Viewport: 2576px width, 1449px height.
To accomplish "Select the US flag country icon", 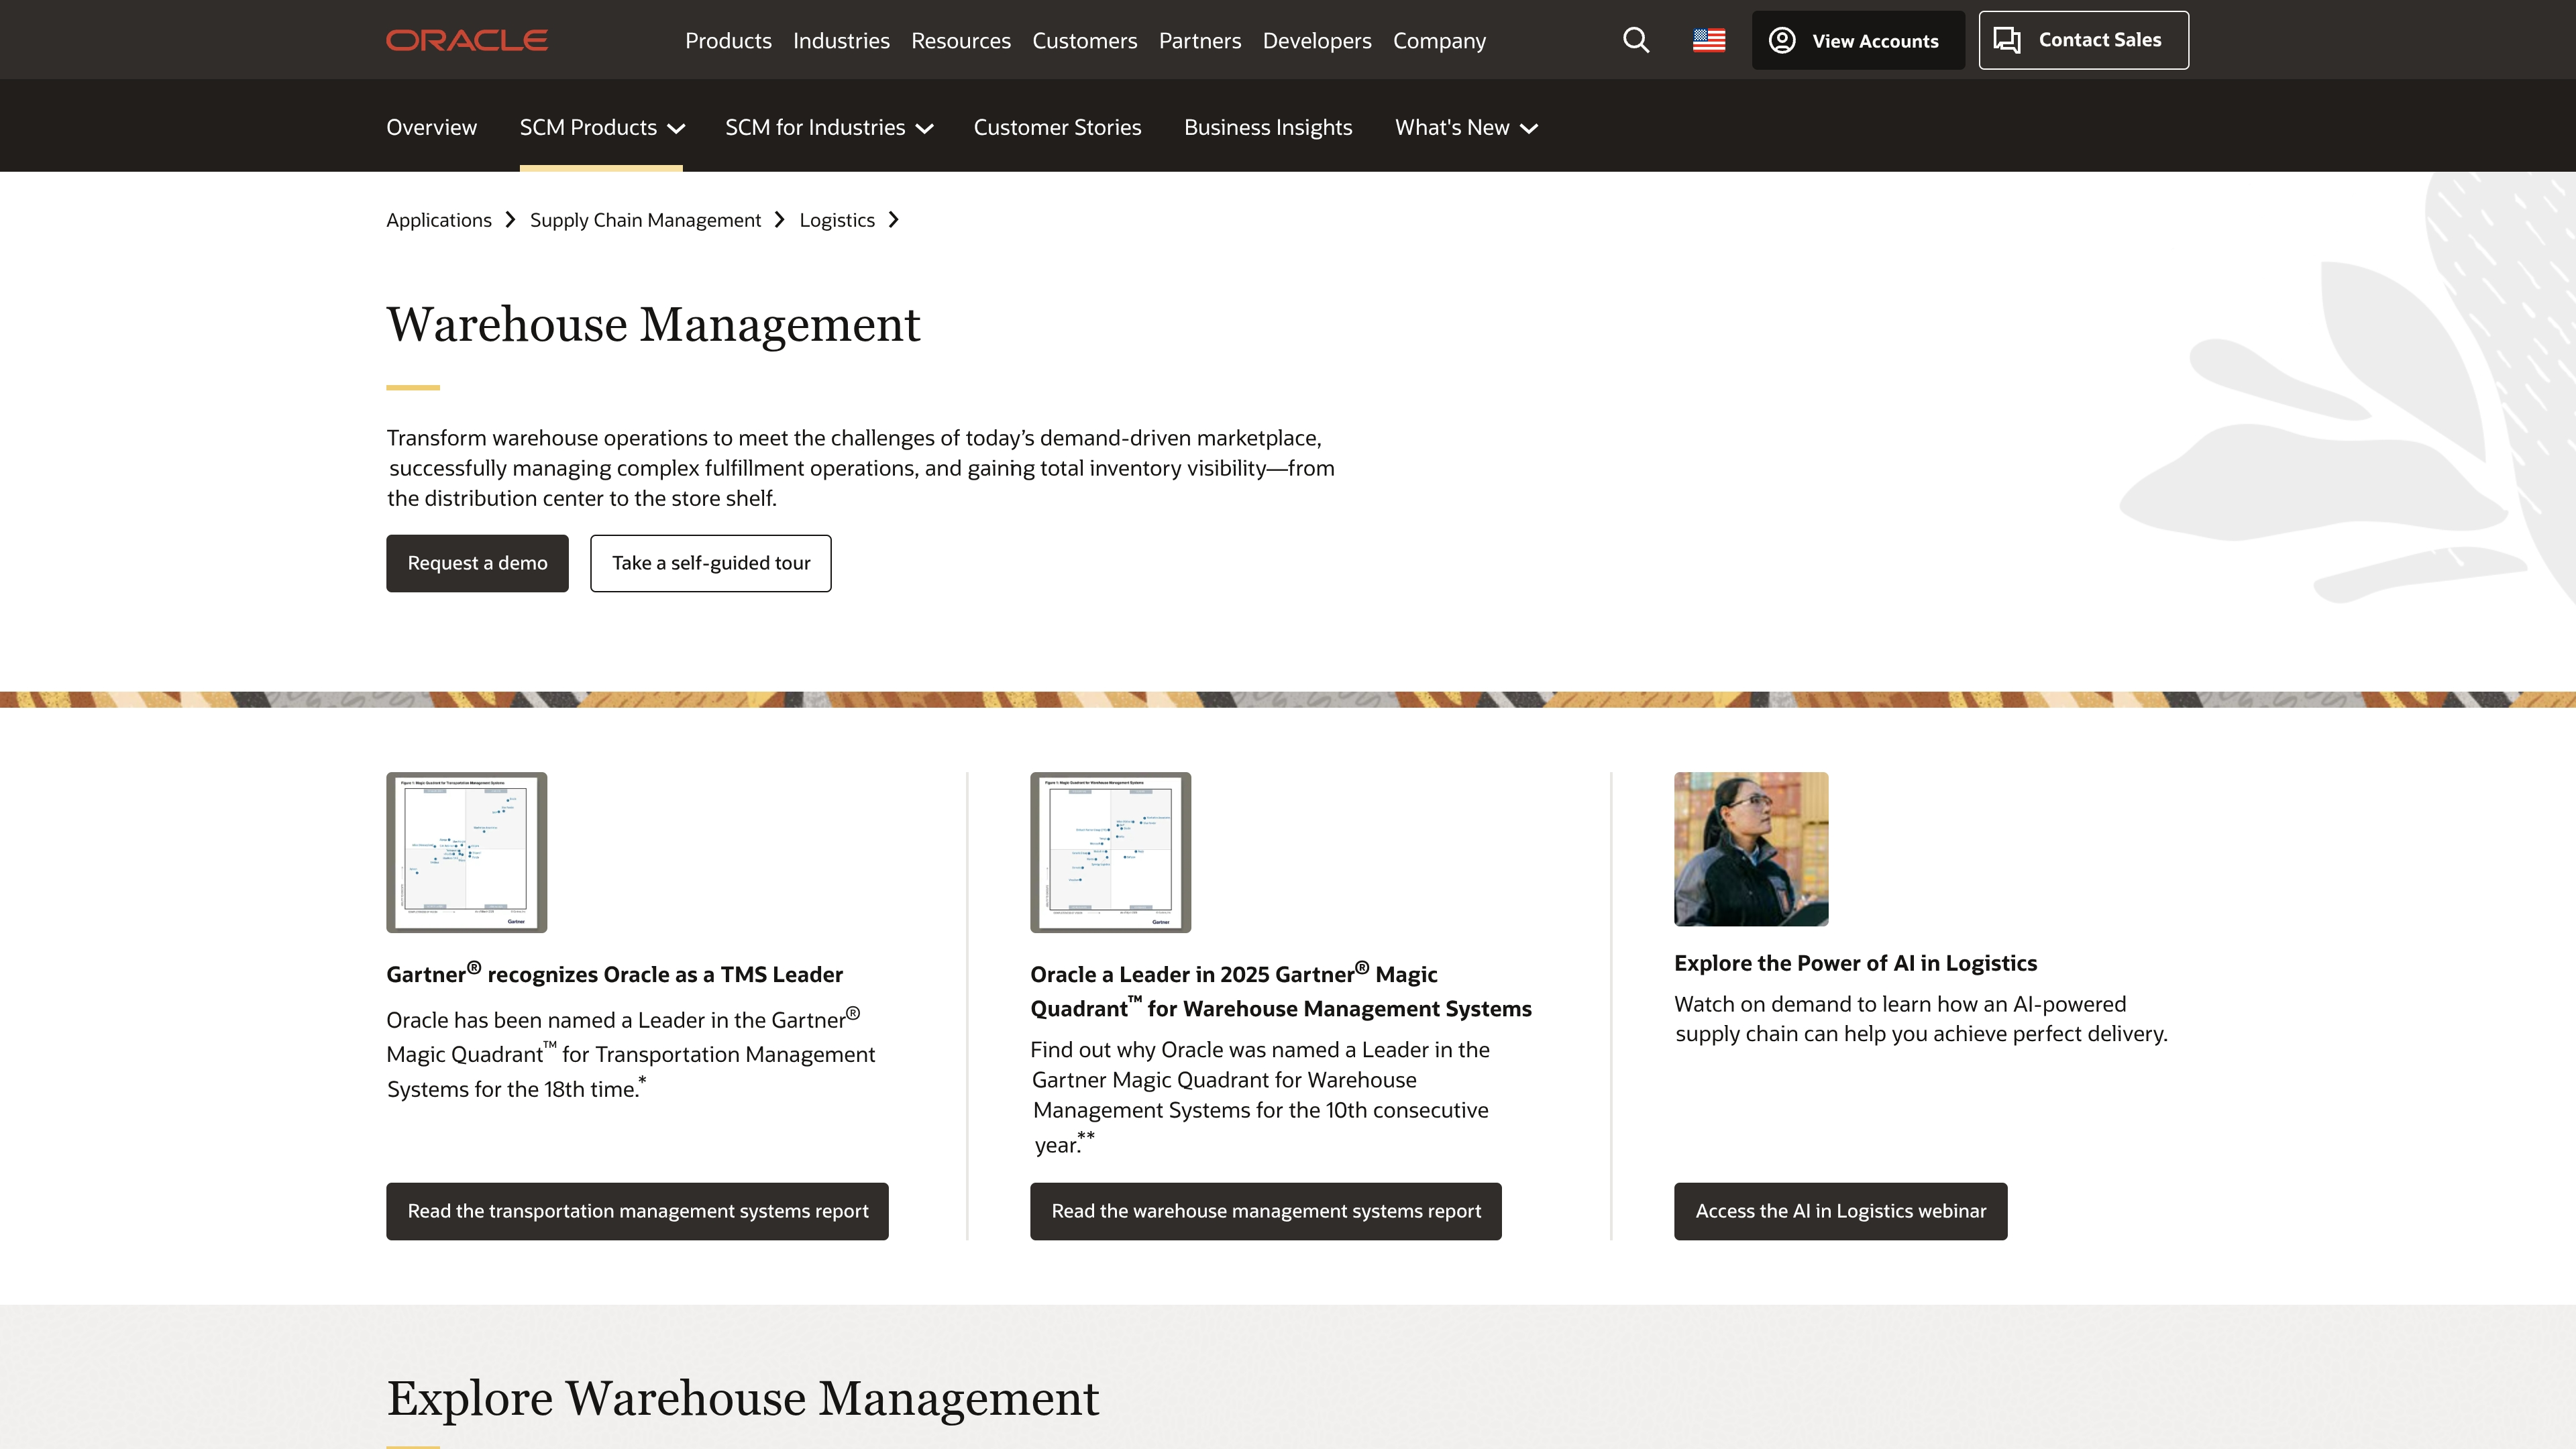I will tap(1709, 40).
